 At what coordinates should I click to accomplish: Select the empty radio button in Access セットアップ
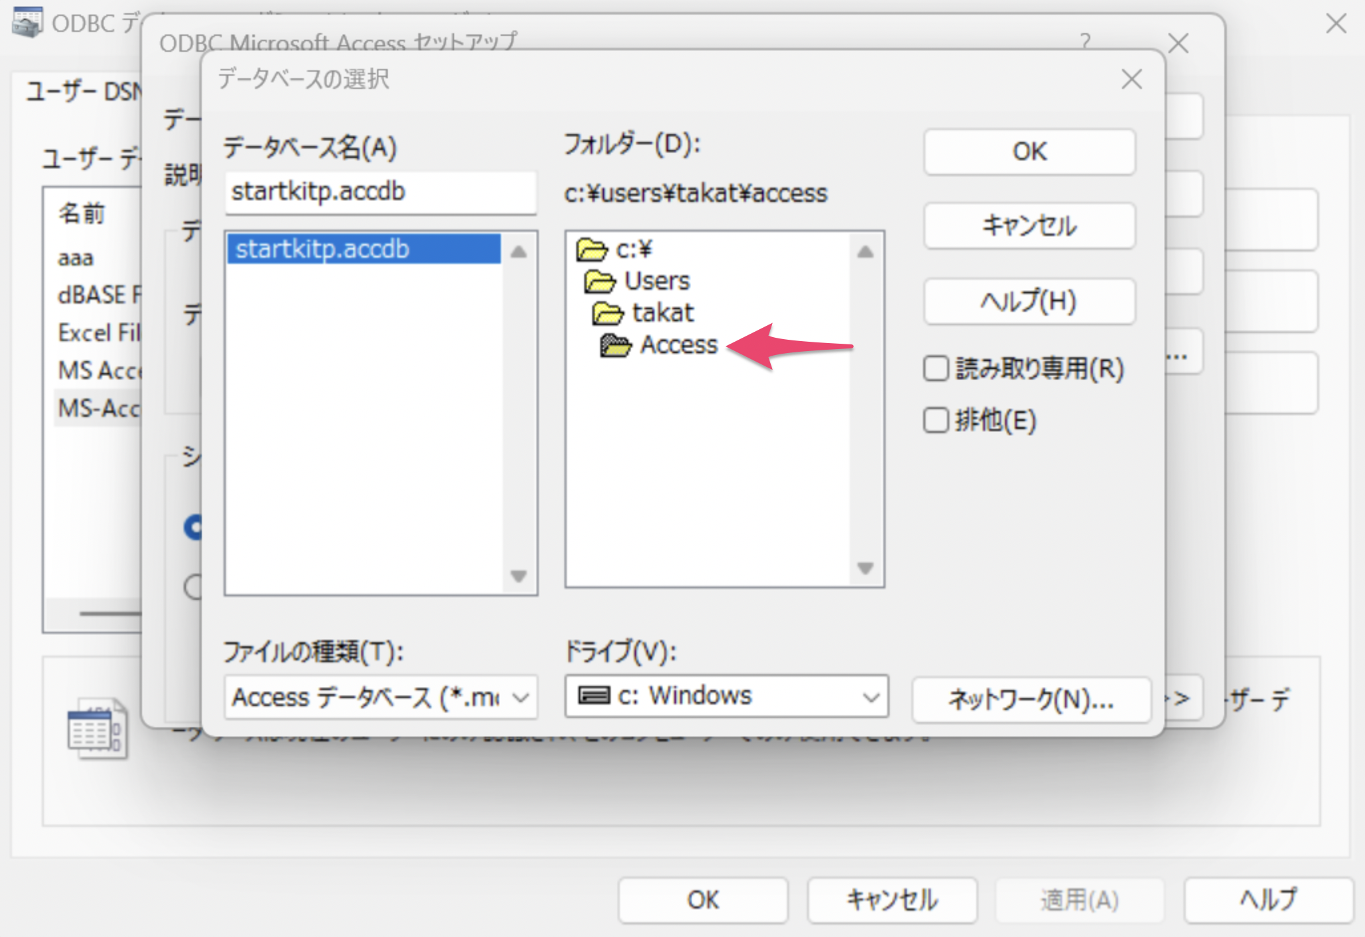[x=193, y=587]
